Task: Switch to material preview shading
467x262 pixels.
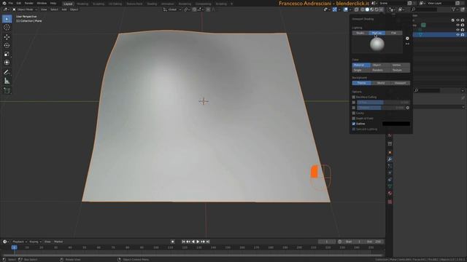Action: 372,9
